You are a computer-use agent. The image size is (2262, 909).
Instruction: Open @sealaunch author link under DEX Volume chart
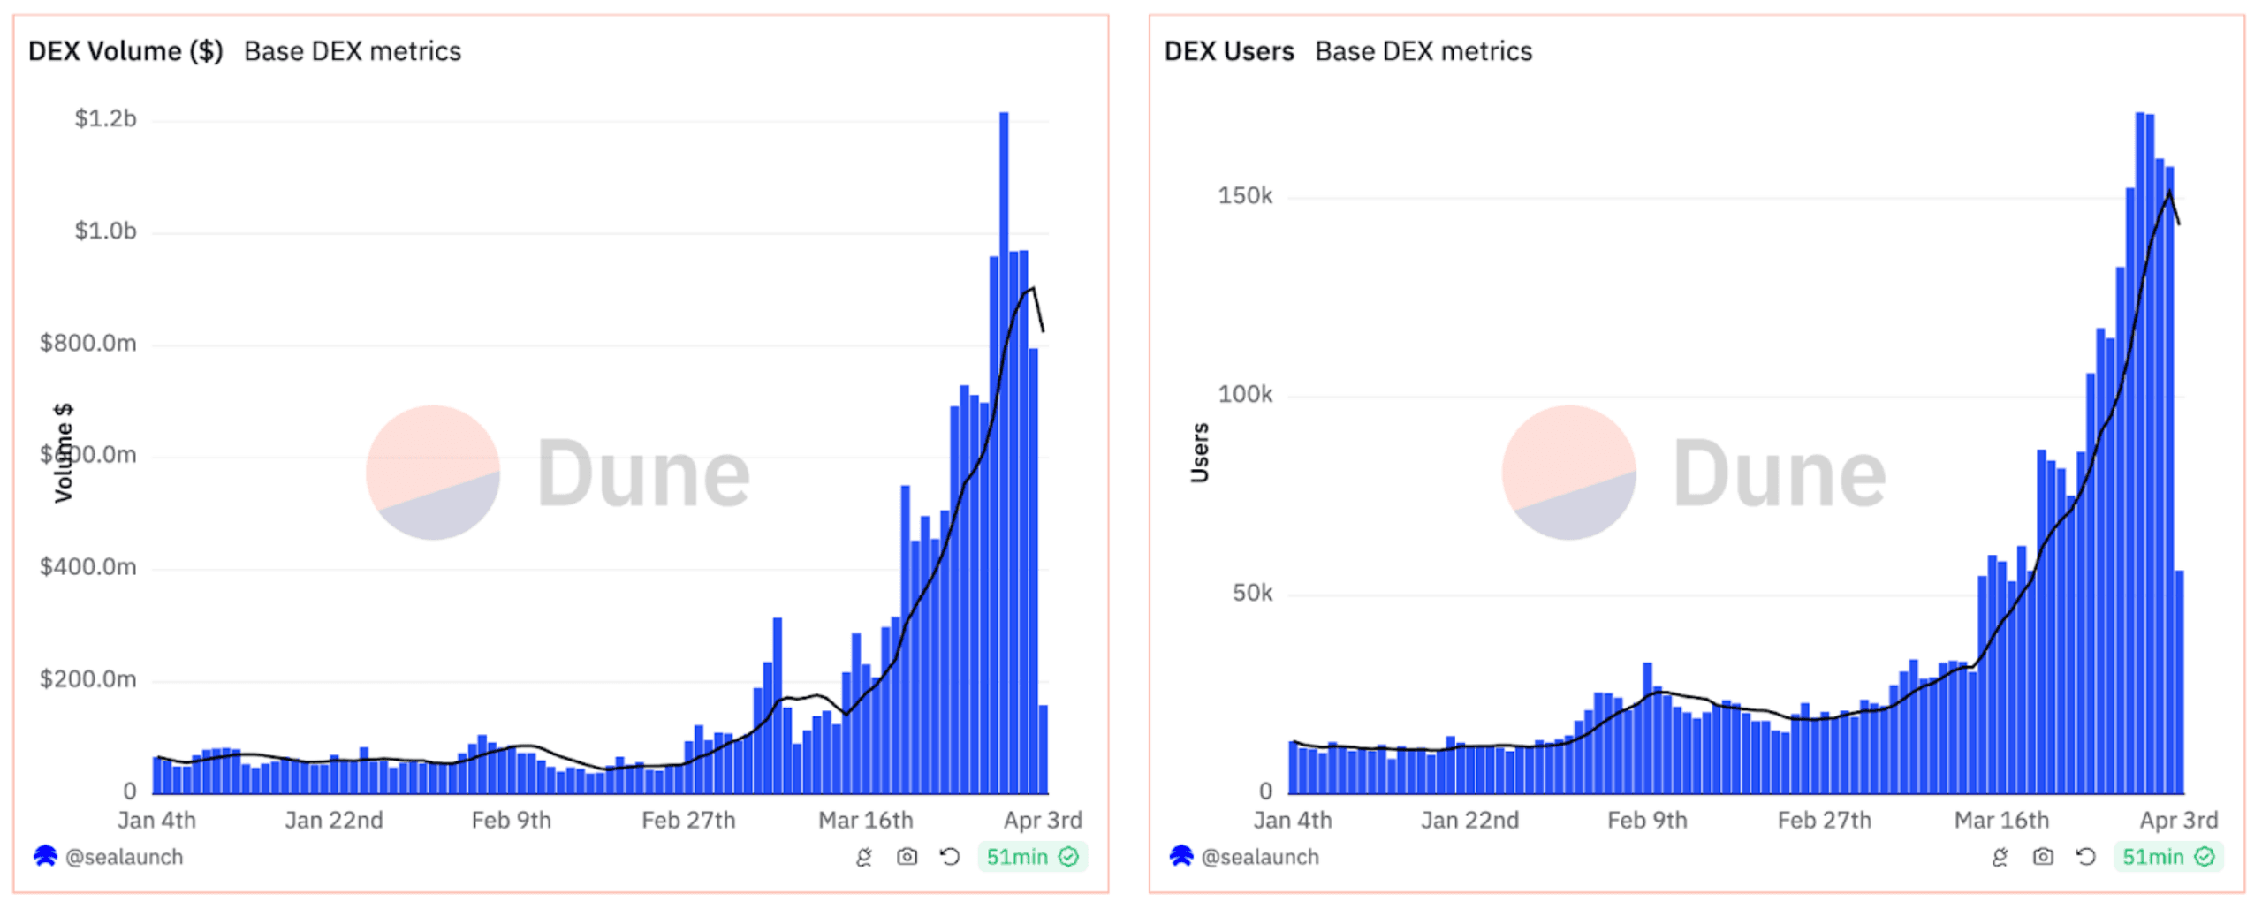(124, 856)
